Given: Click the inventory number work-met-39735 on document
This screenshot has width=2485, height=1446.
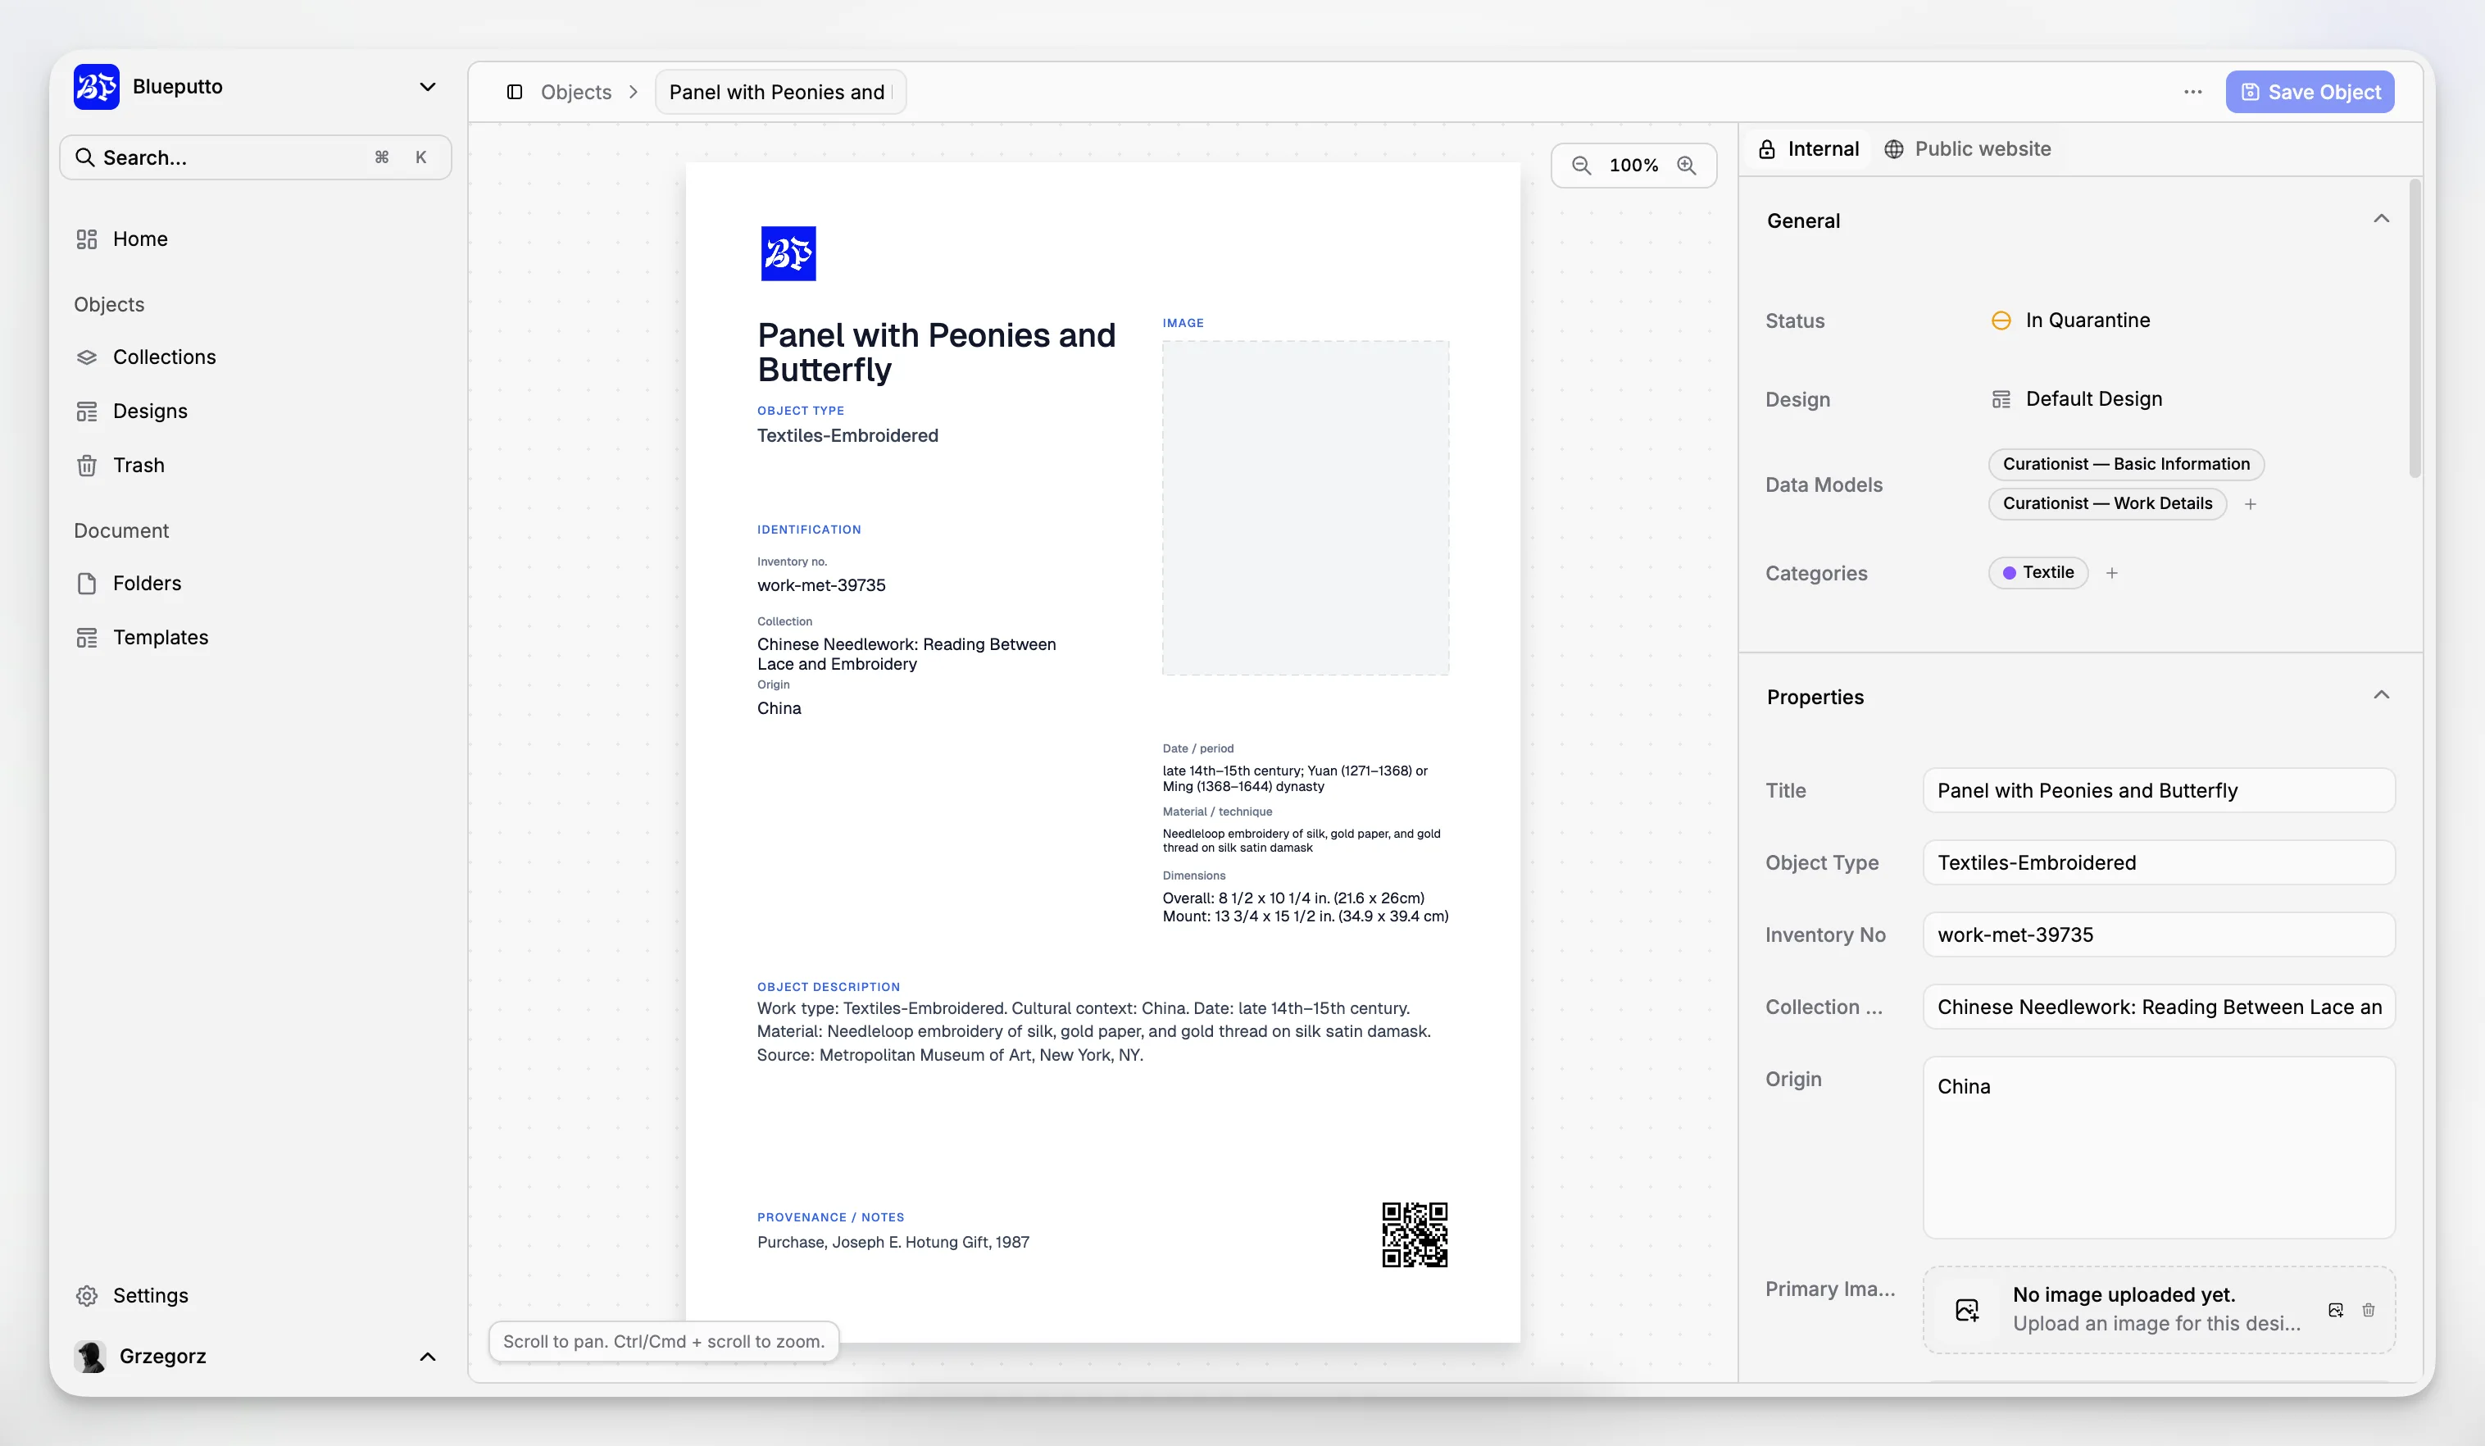Looking at the screenshot, I should 820,585.
